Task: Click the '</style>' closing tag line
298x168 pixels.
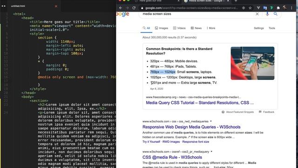Action: point(38,89)
